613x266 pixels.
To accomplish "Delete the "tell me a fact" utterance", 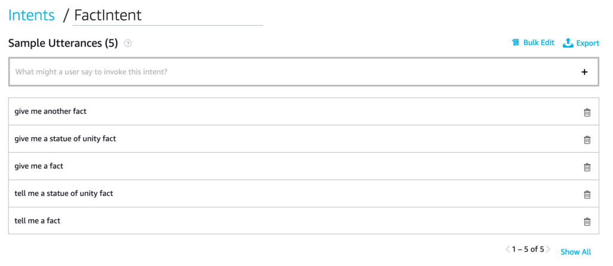I will 587,222.
